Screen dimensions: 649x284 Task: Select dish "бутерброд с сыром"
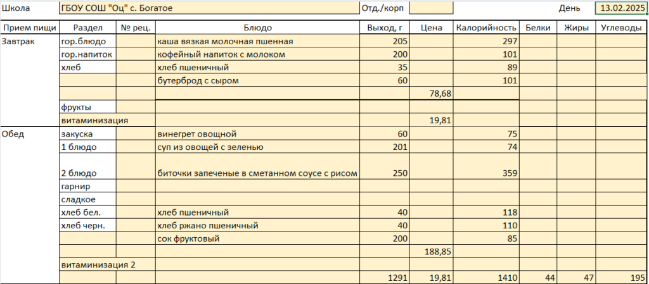click(x=257, y=81)
